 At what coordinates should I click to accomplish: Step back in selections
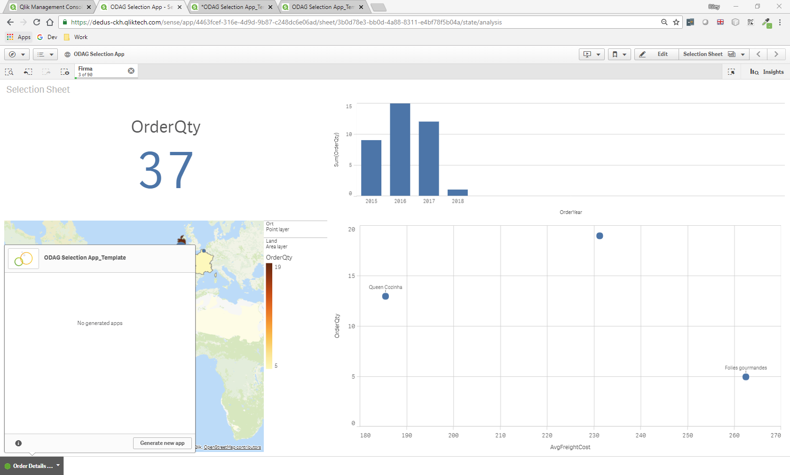28,72
